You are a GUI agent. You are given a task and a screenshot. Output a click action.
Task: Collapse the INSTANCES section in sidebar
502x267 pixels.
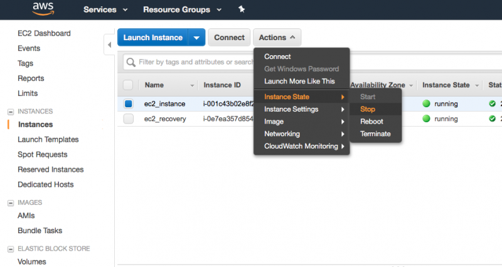coord(11,112)
